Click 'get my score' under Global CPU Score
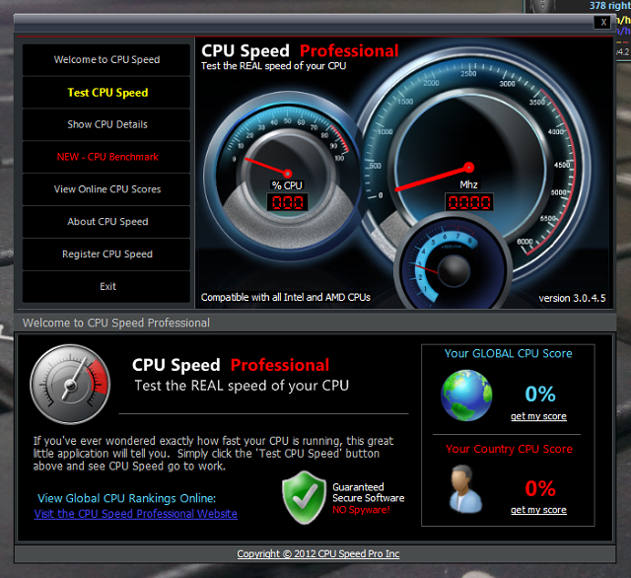The image size is (631, 578). pos(538,416)
